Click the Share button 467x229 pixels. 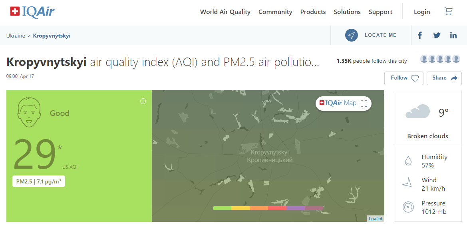(444, 78)
